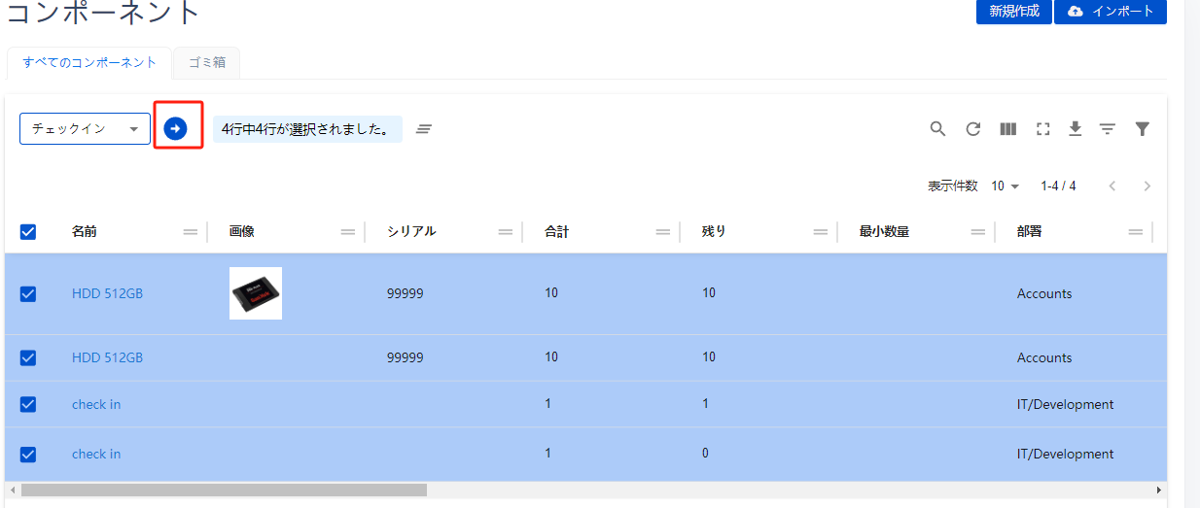Image resolution: width=1200 pixels, height=508 pixels.
Task: Open the チェックイン bulk action dropdown
Action: [85, 128]
